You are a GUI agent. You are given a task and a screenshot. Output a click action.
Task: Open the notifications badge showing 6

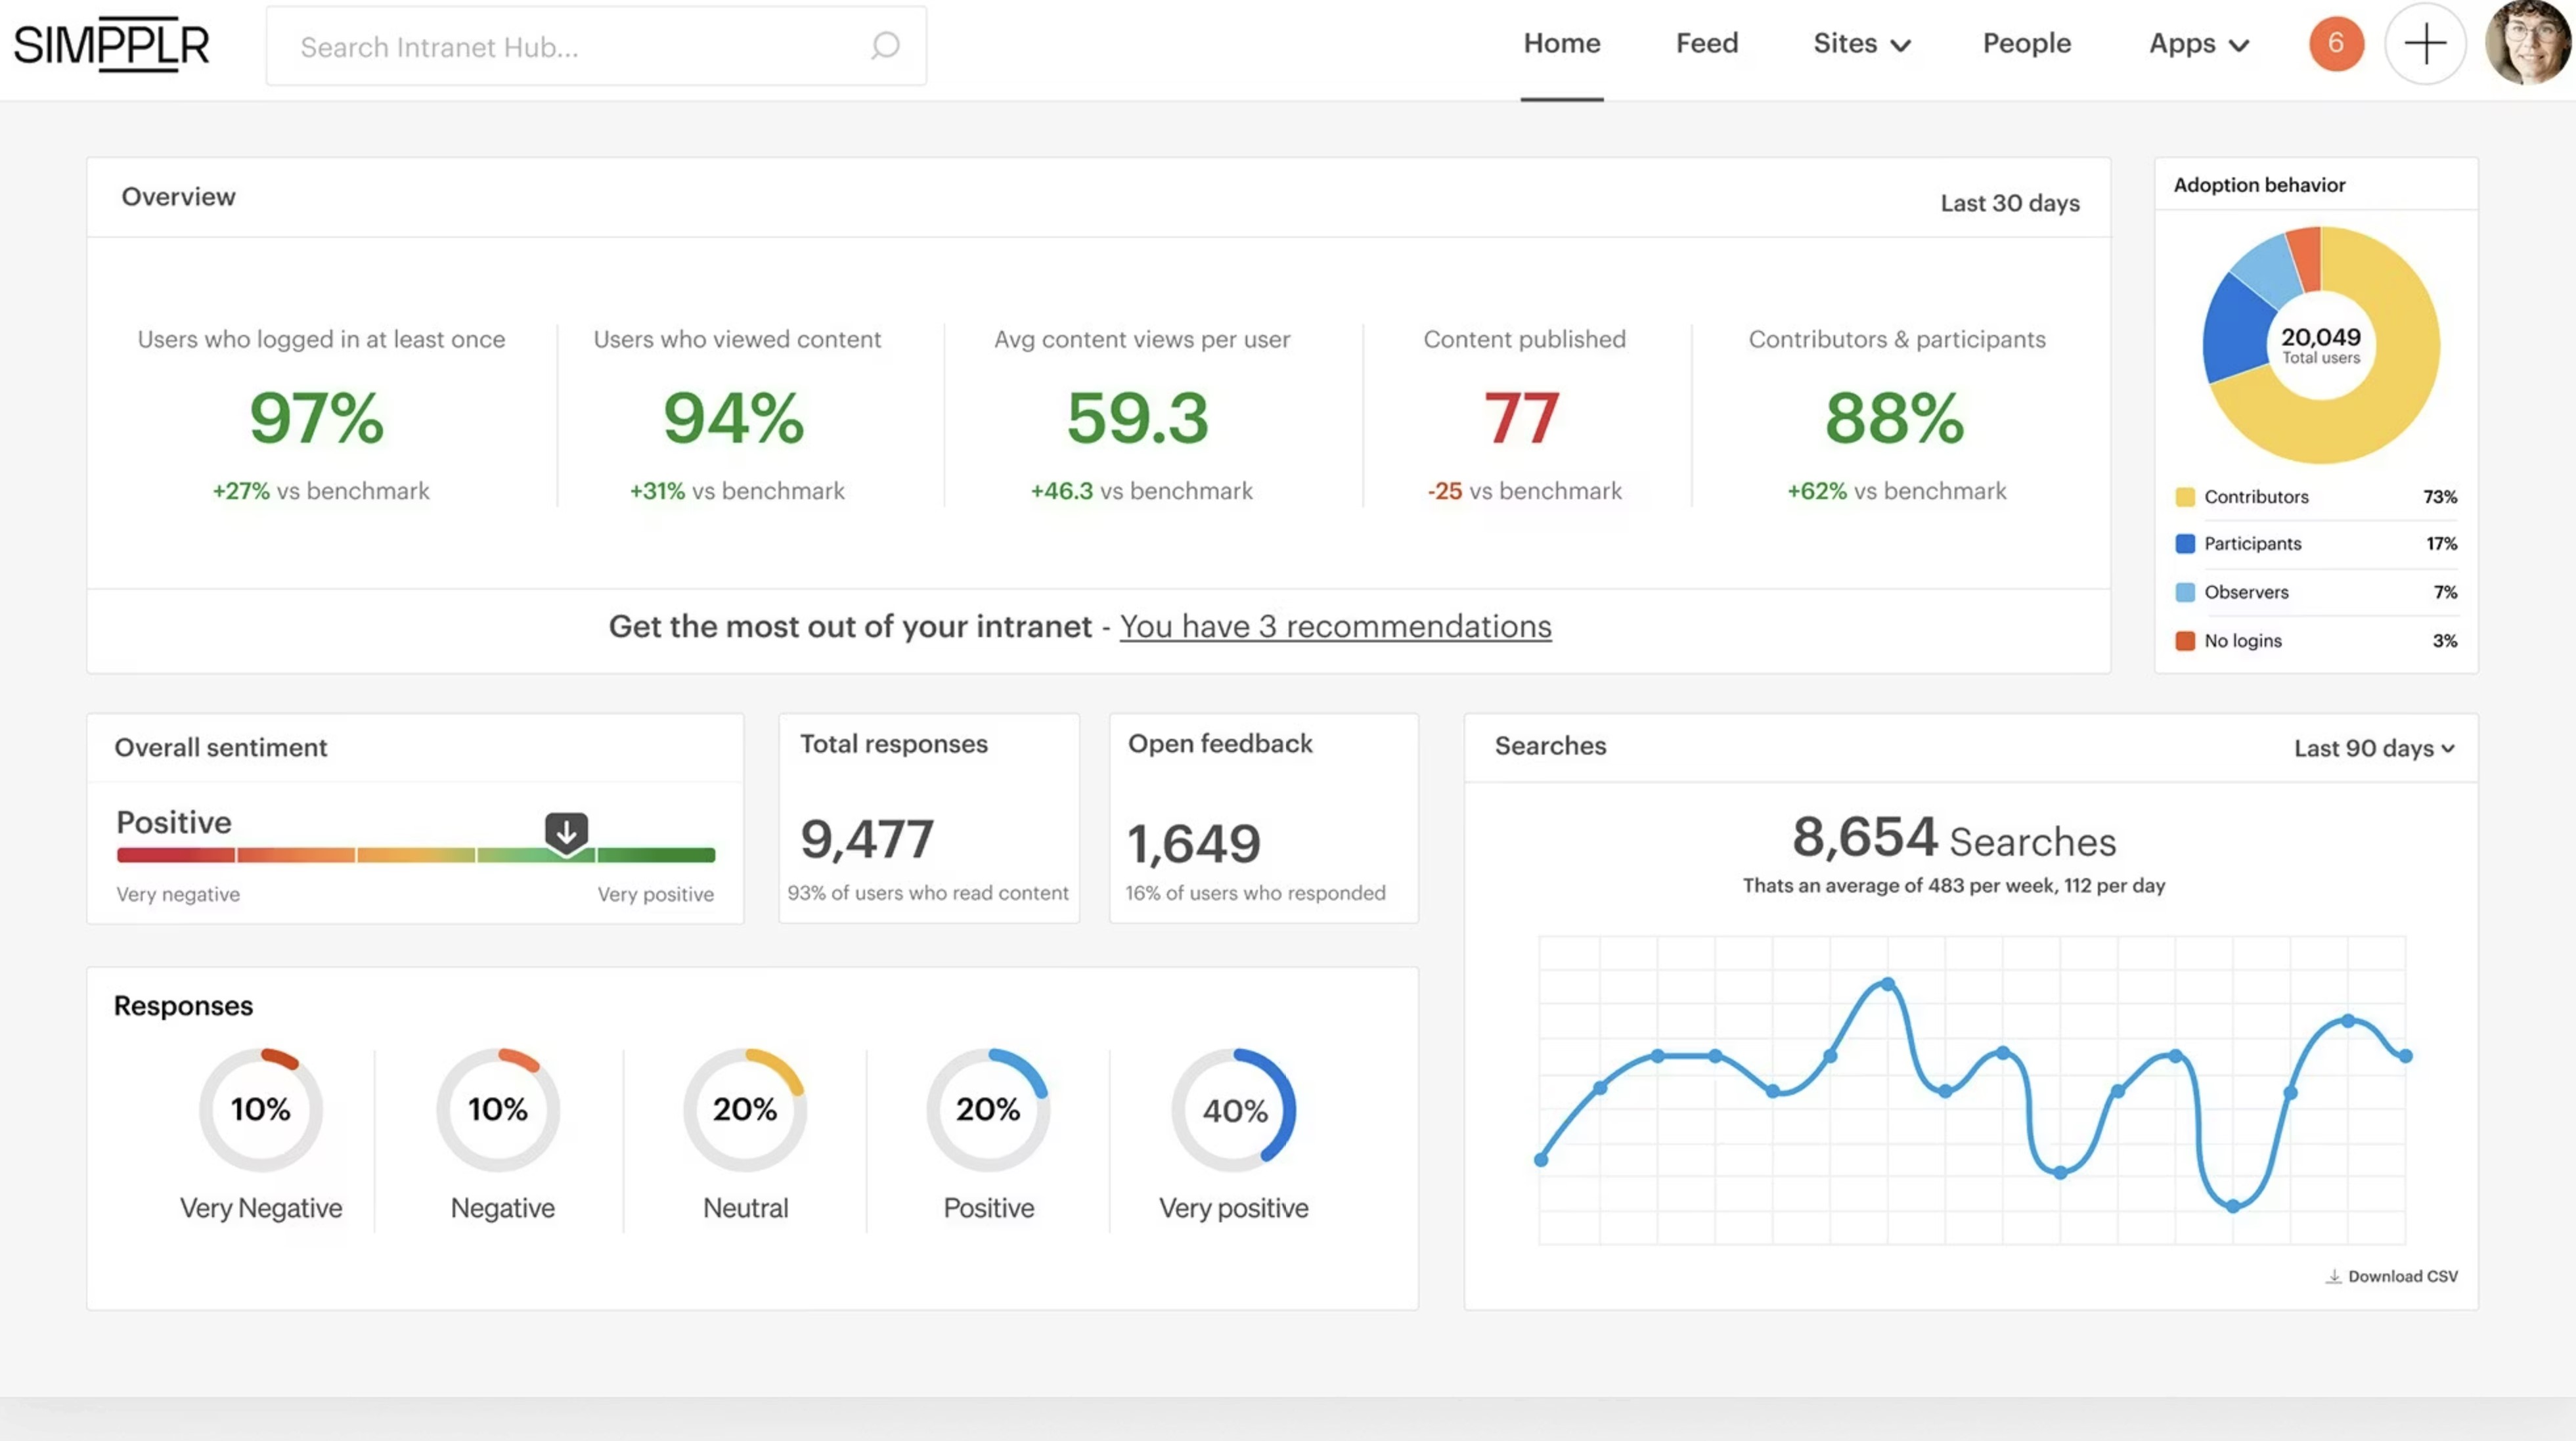tap(2335, 44)
